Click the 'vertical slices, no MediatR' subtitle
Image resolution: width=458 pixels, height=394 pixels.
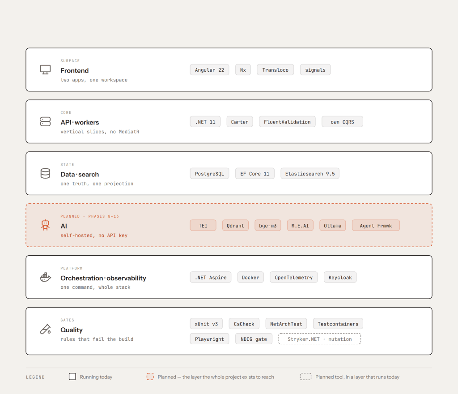100,132
